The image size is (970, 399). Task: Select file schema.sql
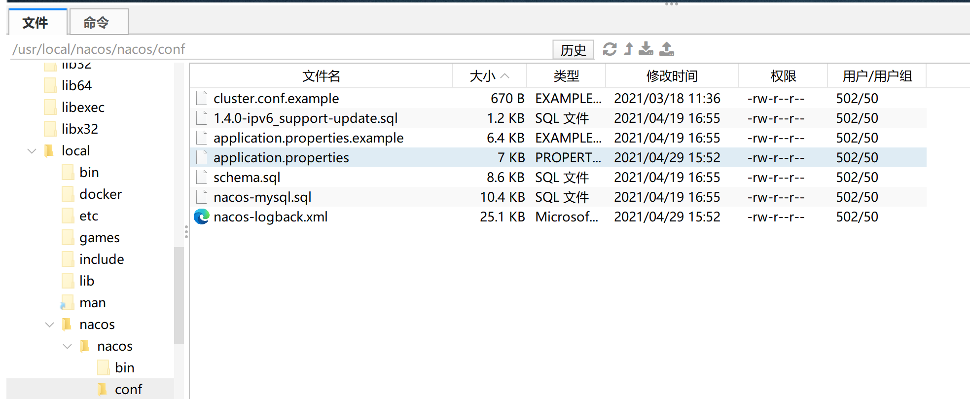pos(247,178)
